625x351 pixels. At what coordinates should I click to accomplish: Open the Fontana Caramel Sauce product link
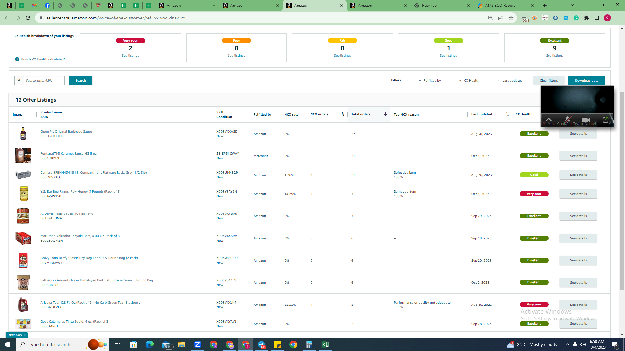click(68, 154)
